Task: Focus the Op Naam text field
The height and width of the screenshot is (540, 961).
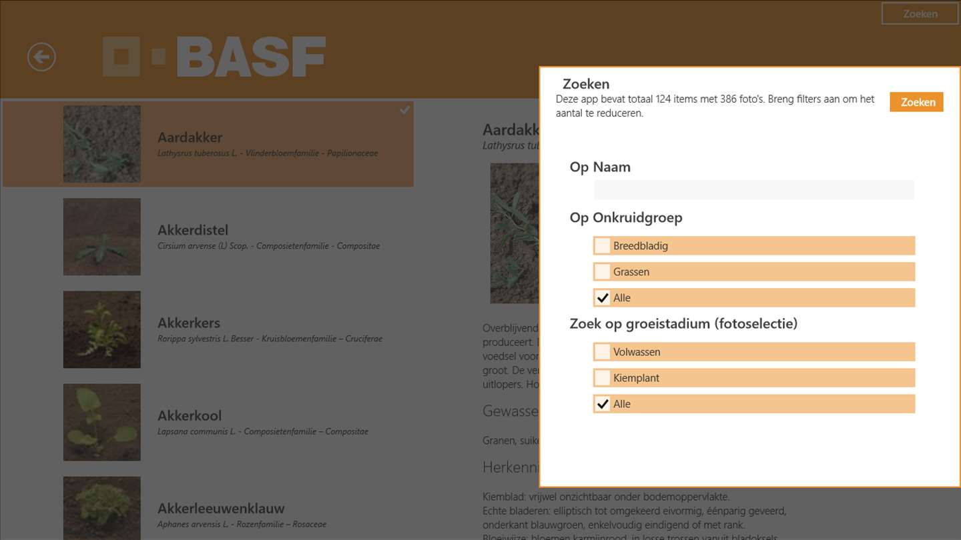Action: [753, 190]
